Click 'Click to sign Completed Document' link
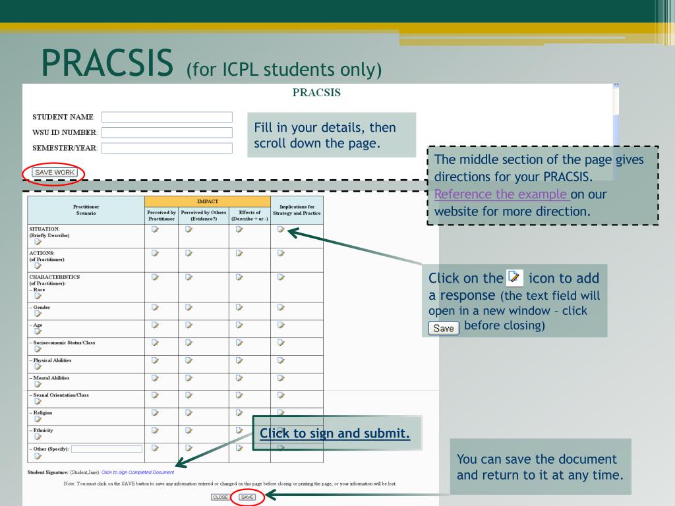675x506 pixels. [138, 472]
